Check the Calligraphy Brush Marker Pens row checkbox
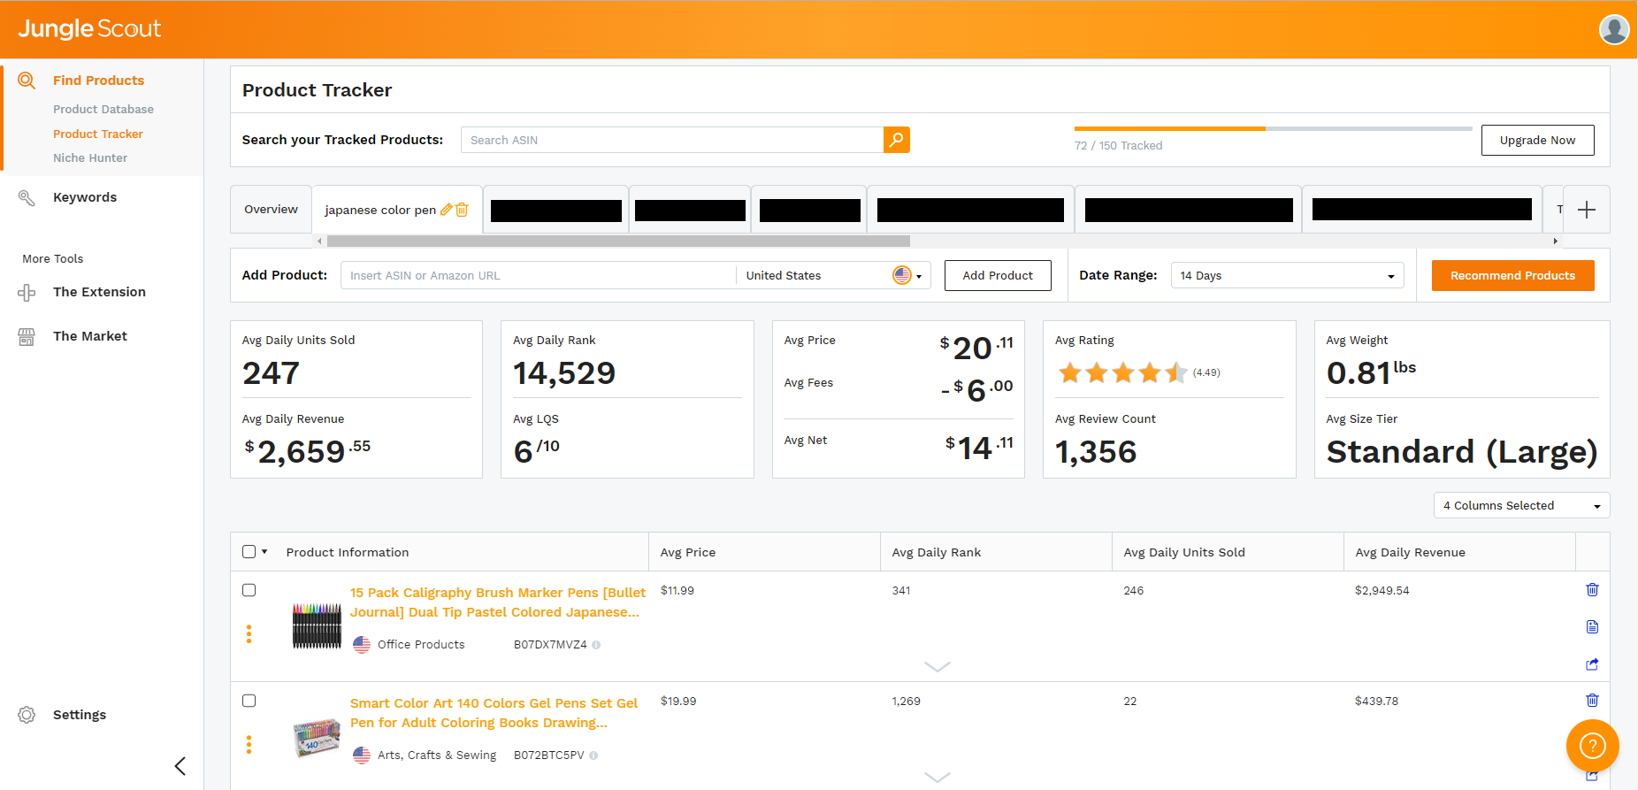The image size is (1638, 790). [249, 590]
